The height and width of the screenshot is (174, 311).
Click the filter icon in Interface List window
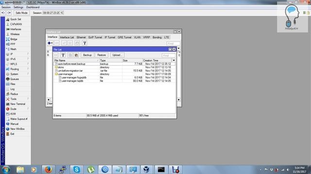(85, 43)
